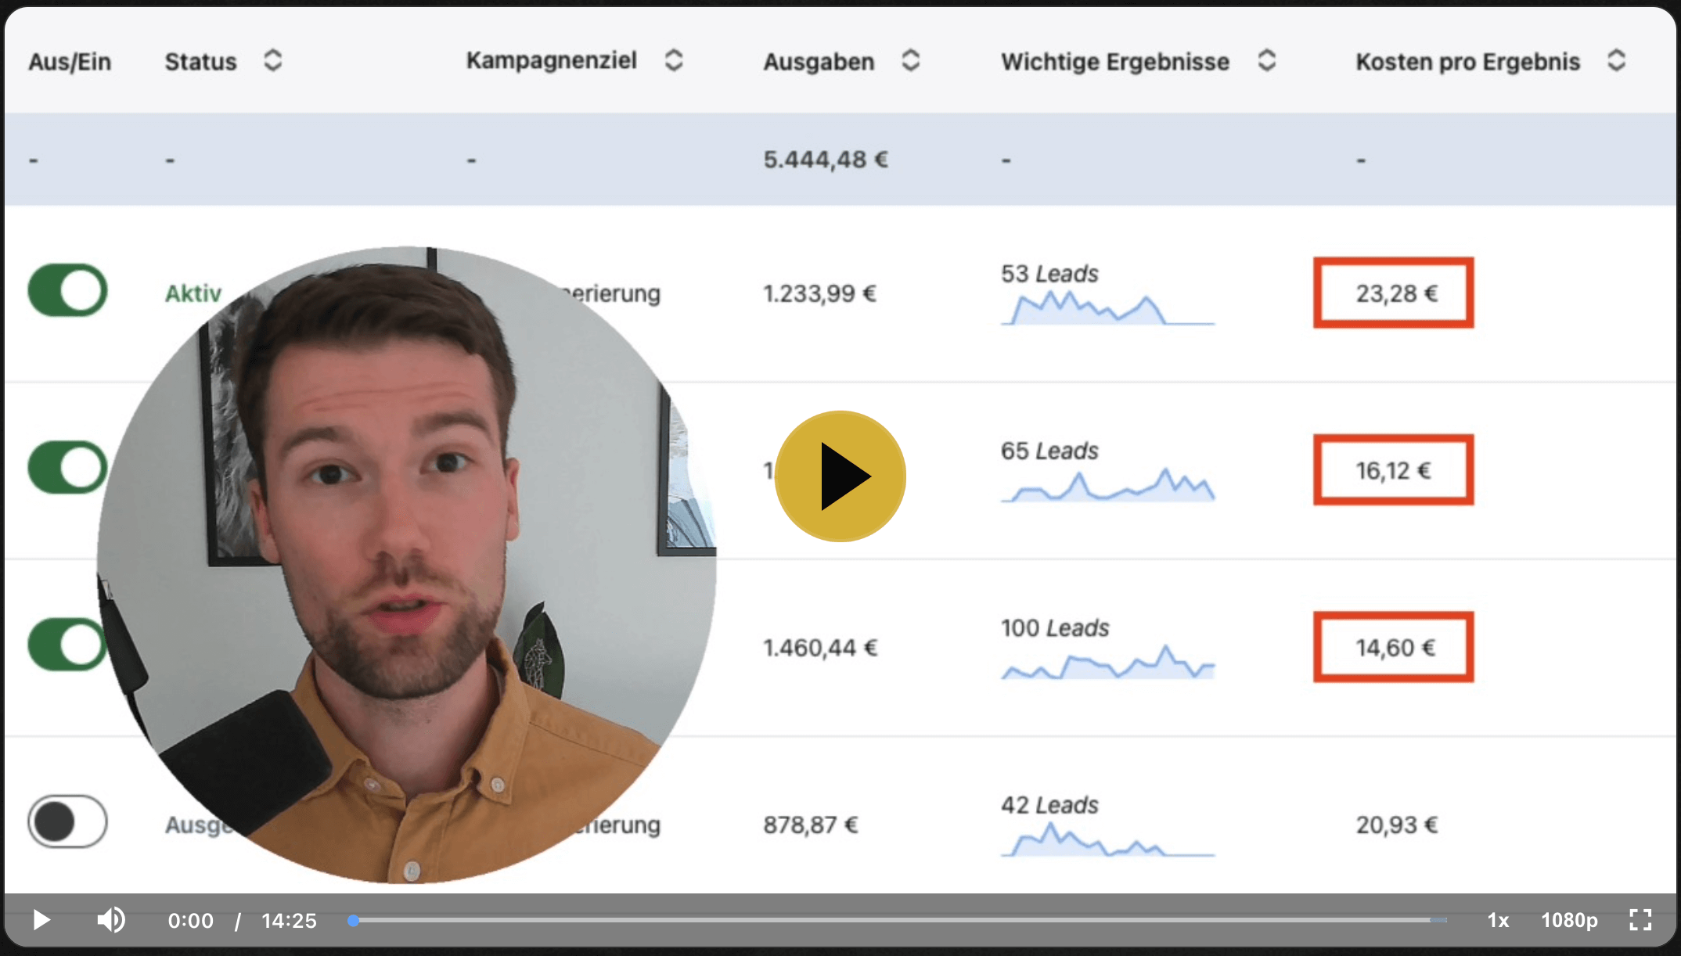
Task: Click the 42 Leads result text
Action: 1049,805
